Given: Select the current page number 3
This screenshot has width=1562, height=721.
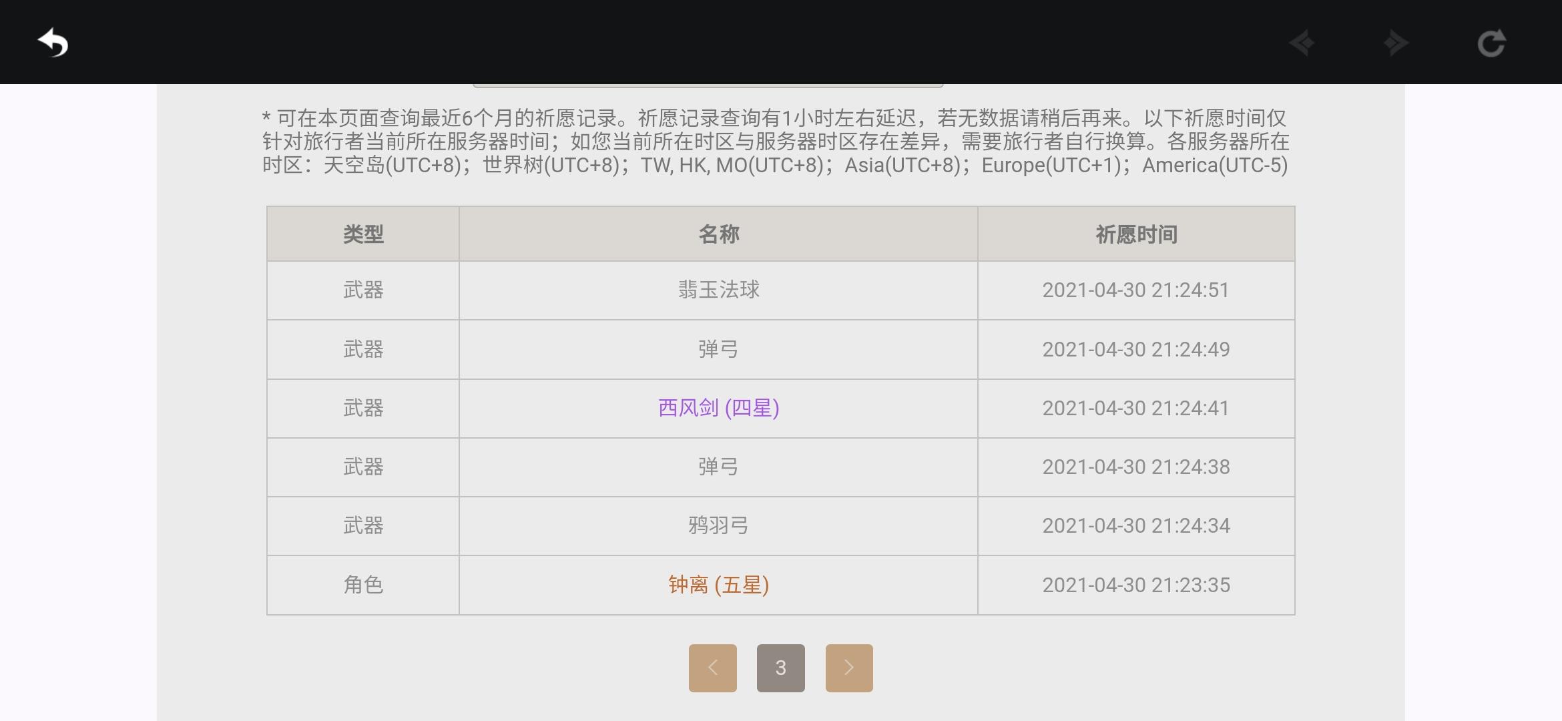Looking at the screenshot, I should click(x=781, y=668).
